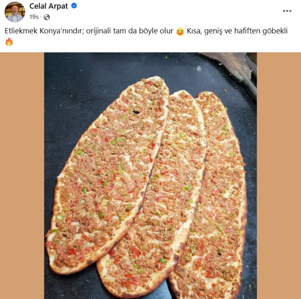Click the word Konya'nındır in the caption
301x299 pixels.
62,31
